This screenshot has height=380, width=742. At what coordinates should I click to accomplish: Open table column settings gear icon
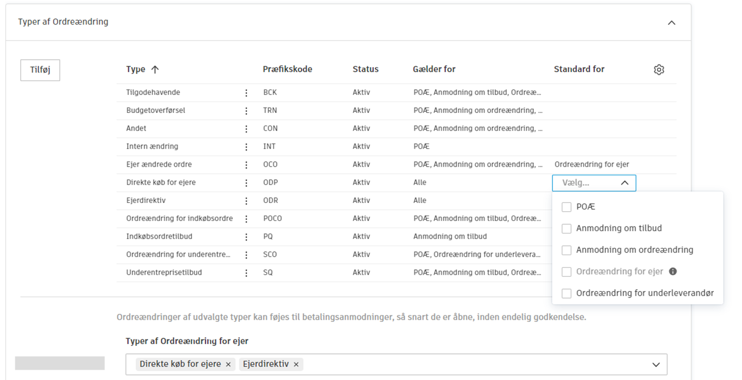659,69
